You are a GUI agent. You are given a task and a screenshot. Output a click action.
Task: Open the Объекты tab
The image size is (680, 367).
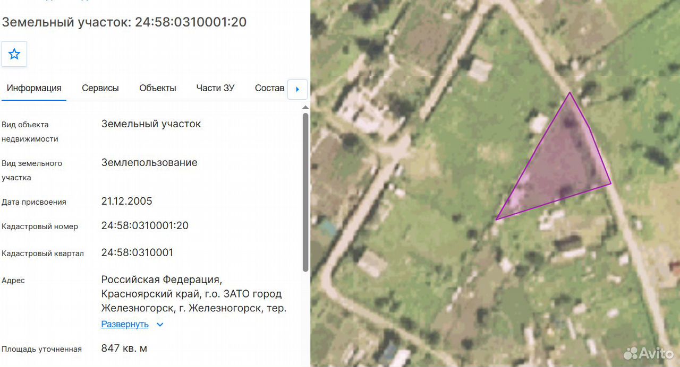158,88
